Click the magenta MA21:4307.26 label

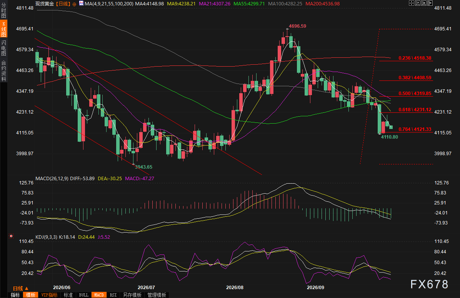[x=215, y=4]
